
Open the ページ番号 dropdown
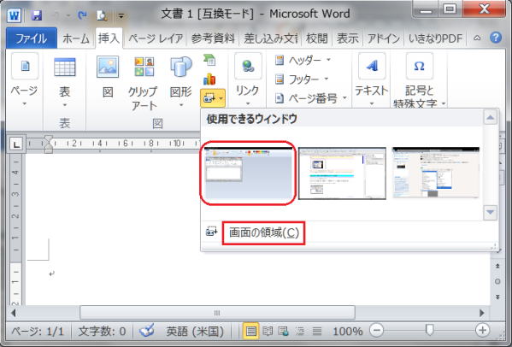tap(311, 98)
